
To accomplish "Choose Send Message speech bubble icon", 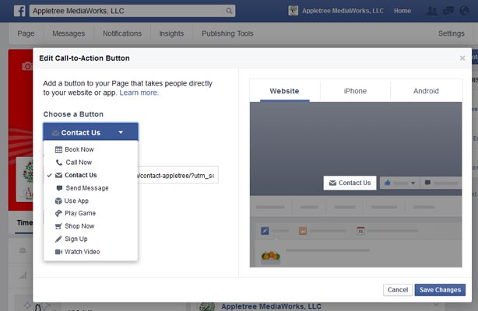I will (59, 188).
